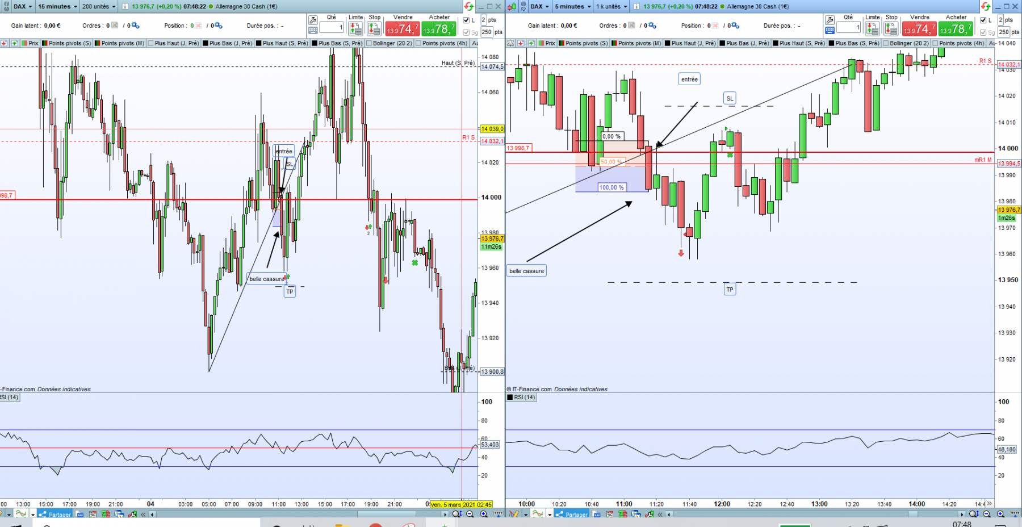Viewport: 1022px width, 527px height.
Task: Click the Partager button under left chart
Action: [x=55, y=515]
